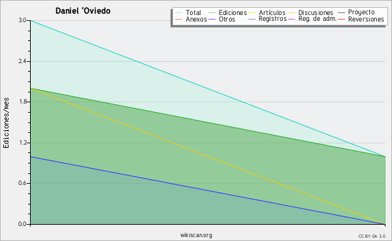Image resolution: width=392 pixels, height=241 pixels.
Task: Click the 1.2 y-axis tick label
Action: click(22, 143)
